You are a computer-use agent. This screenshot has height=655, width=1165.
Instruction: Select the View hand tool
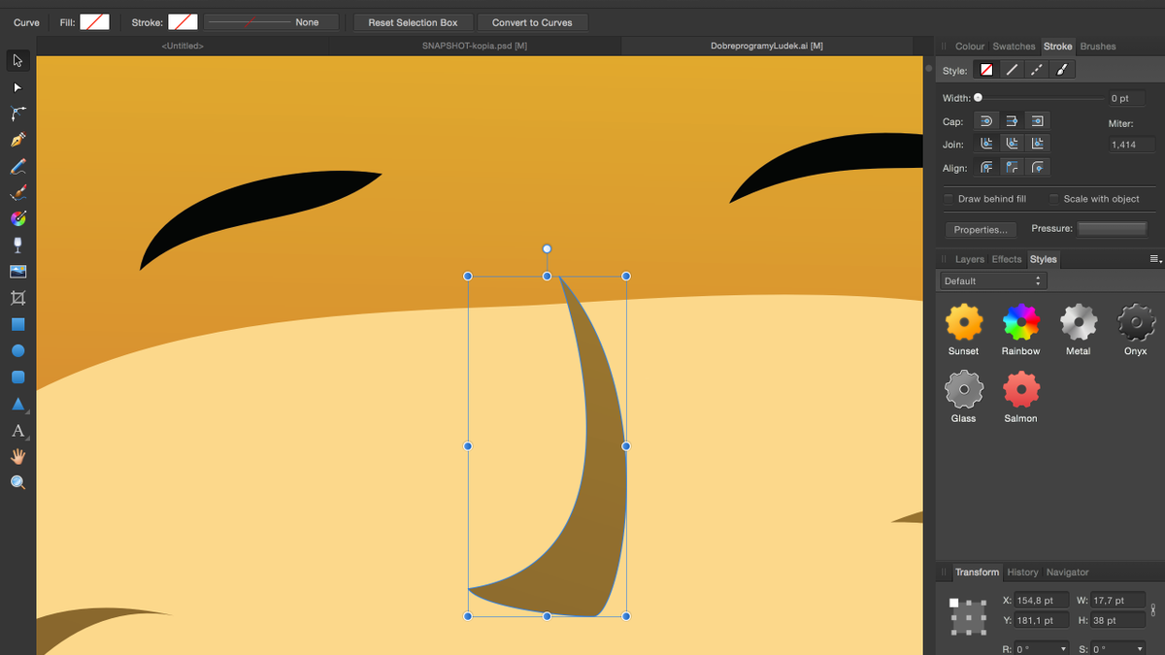pos(17,456)
